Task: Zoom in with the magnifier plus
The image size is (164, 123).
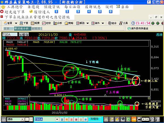Action: [152, 119]
